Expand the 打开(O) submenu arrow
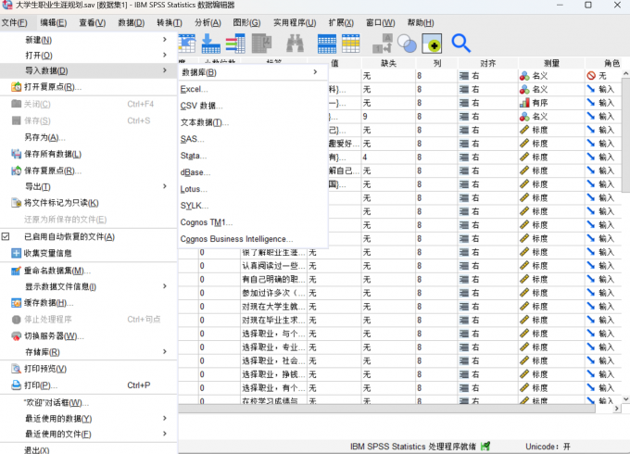 [x=165, y=55]
